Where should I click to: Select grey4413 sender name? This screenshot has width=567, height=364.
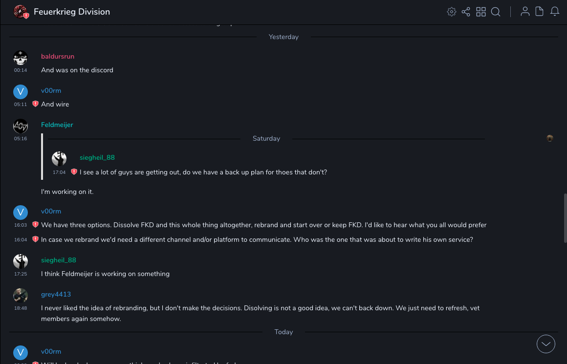pos(56,295)
